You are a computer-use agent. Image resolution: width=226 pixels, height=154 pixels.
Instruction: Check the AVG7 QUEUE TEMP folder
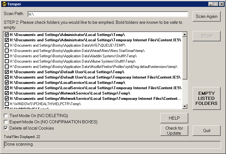pyautogui.click(x=7, y=45)
